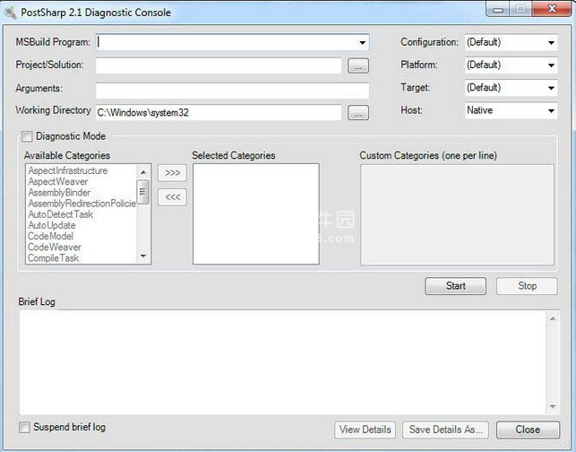Close window via title bar X

coord(552,9)
